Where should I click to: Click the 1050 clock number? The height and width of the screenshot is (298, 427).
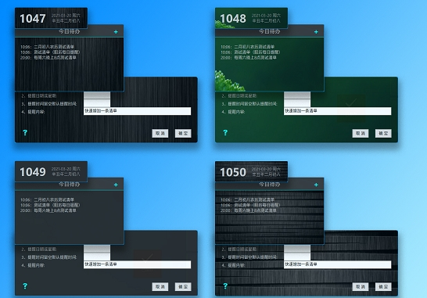233,172
